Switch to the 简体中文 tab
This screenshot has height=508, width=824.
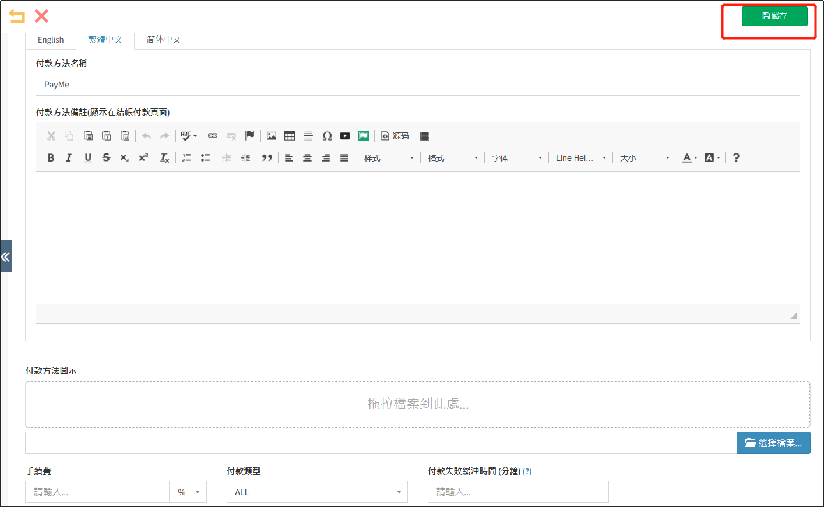click(x=163, y=40)
